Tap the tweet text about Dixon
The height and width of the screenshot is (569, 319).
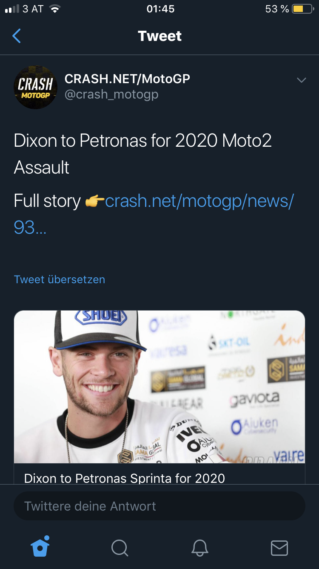(x=142, y=154)
